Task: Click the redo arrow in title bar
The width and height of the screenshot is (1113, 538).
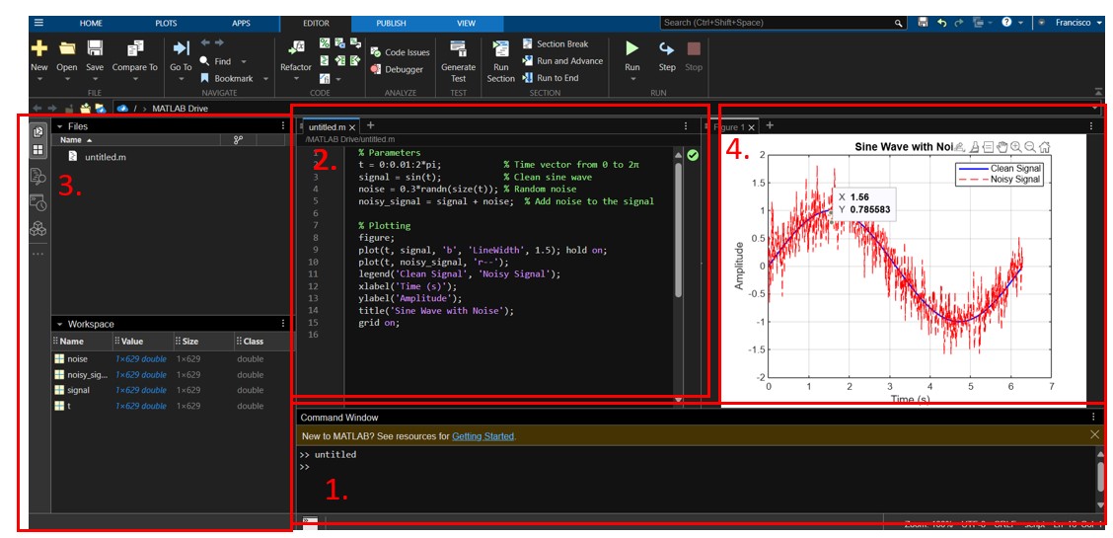Action: [x=960, y=23]
